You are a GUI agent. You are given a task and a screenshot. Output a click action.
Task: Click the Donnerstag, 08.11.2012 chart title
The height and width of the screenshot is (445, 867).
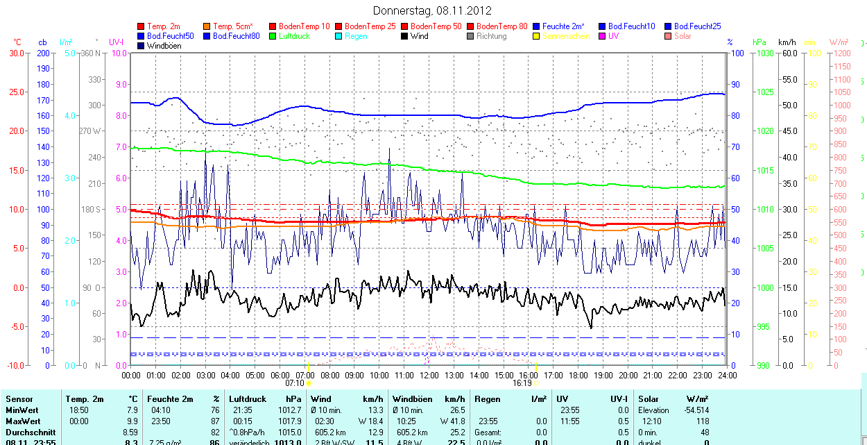(432, 10)
